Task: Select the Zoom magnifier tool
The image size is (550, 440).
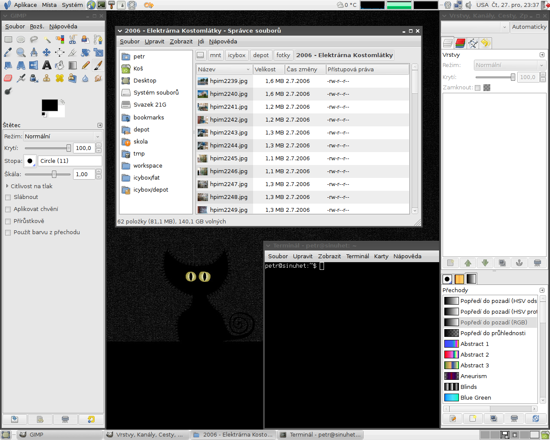Action: pos(21,52)
